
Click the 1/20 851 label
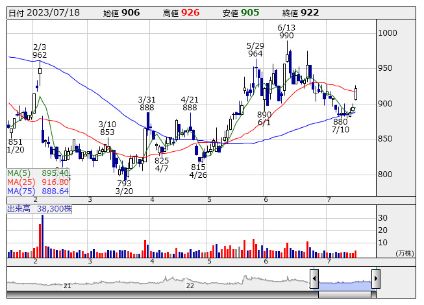(16, 146)
